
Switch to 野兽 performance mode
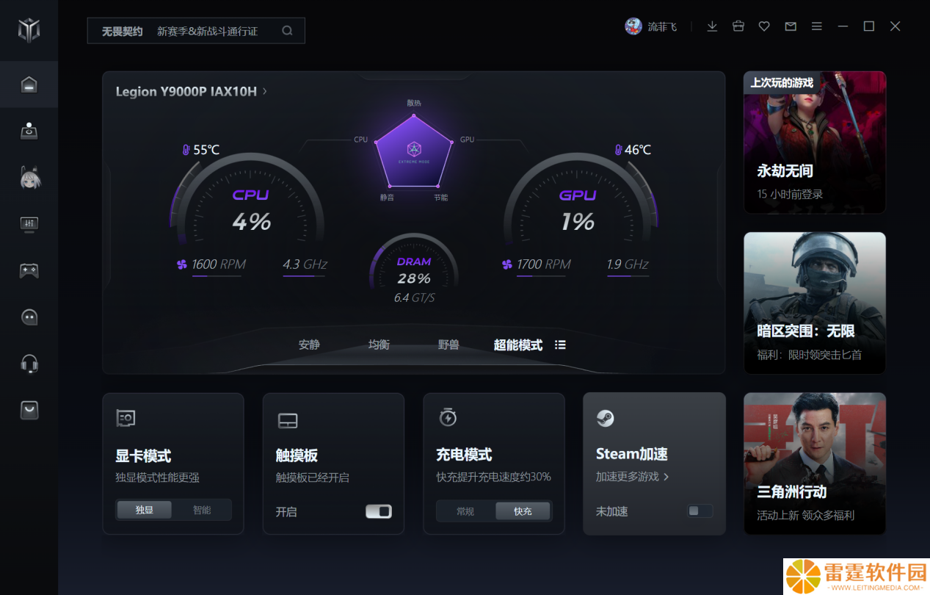[x=448, y=345]
